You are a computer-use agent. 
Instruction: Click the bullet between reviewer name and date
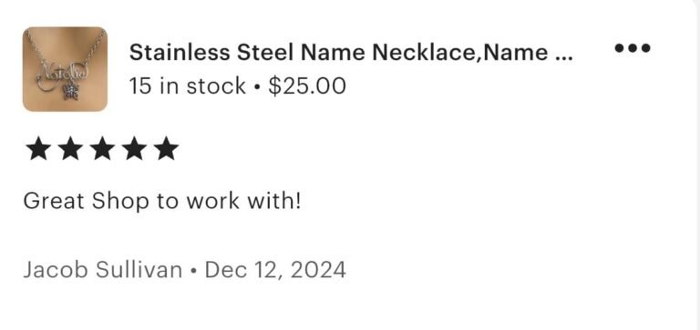[193, 271]
